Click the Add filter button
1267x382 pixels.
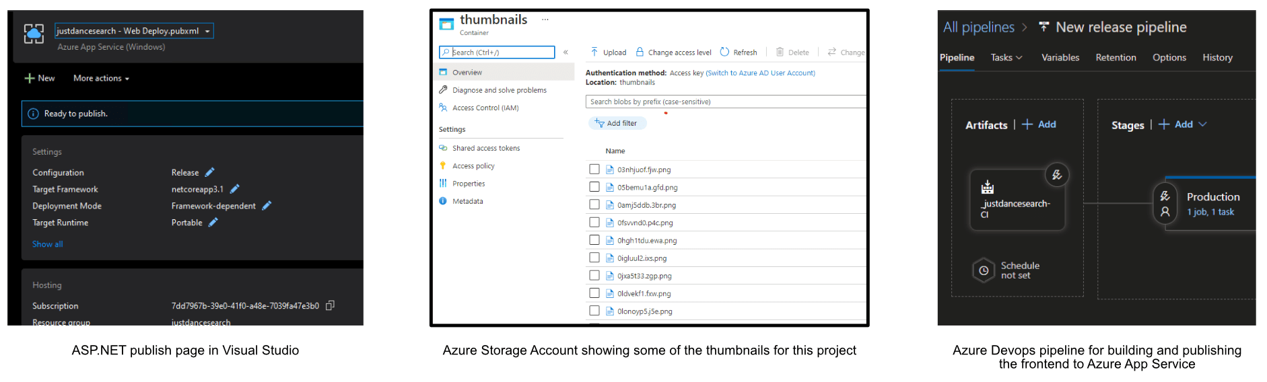click(617, 123)
